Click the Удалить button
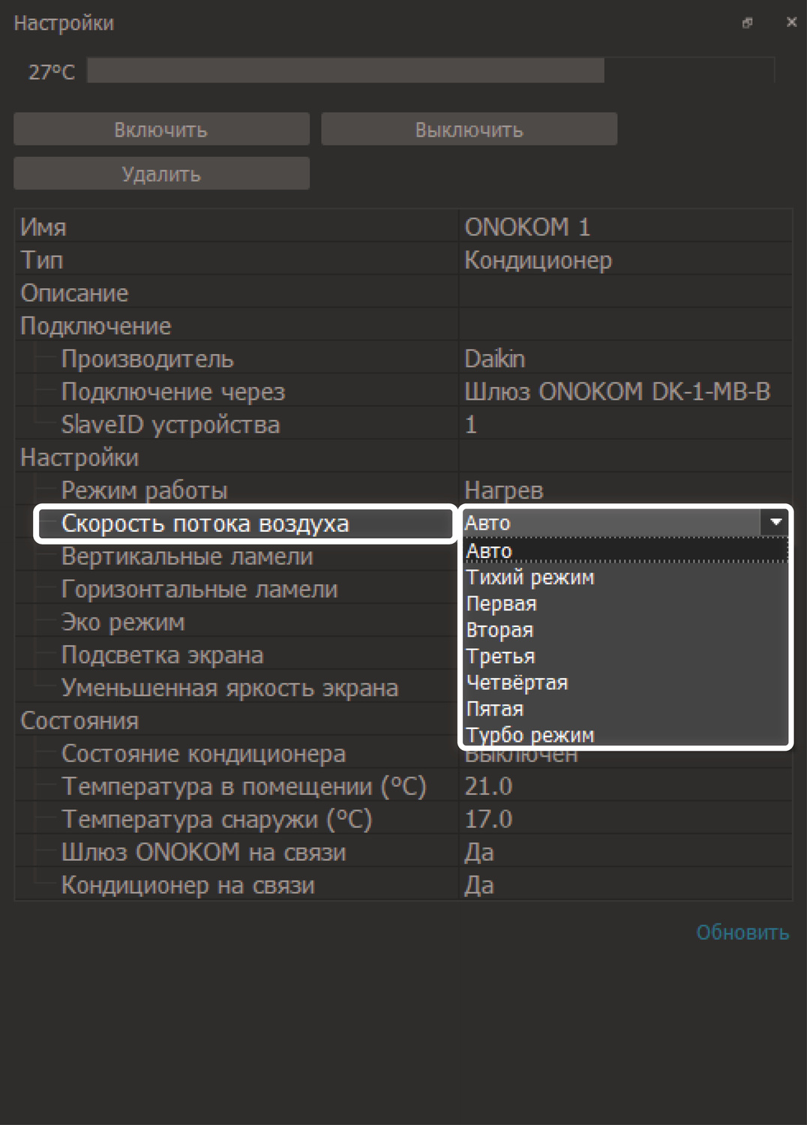This screenshot has width=807, height=1125. [161, 174]
